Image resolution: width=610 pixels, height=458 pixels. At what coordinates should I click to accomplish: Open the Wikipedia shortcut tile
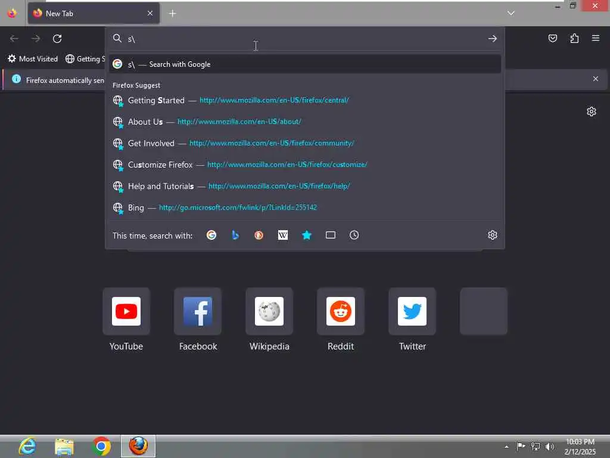tap(269, 311)
